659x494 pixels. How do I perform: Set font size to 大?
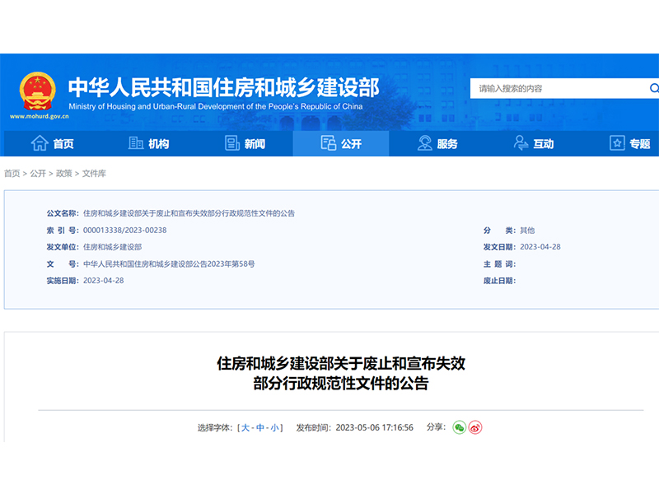coord(245,427)
